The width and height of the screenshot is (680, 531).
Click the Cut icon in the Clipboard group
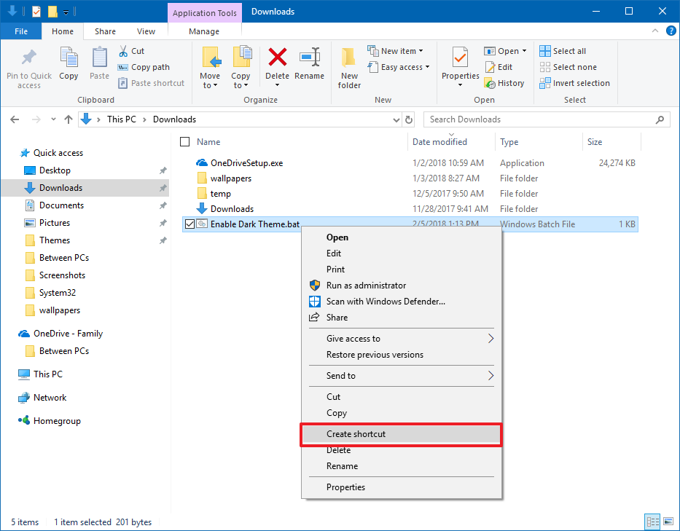pyautogui.click(x=133, y=50)
